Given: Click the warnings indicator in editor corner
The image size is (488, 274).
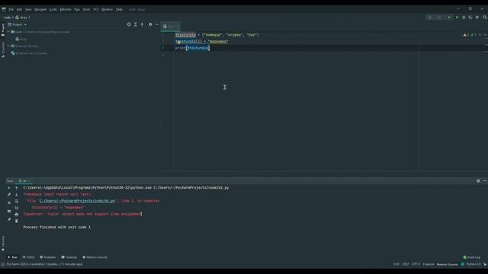Looking at the screenshot, I should click(470, 35).
